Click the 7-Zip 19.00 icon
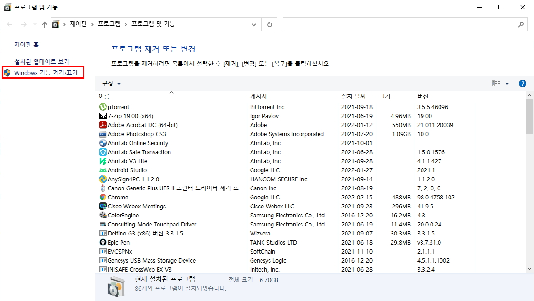 click(x=103, y=116)
